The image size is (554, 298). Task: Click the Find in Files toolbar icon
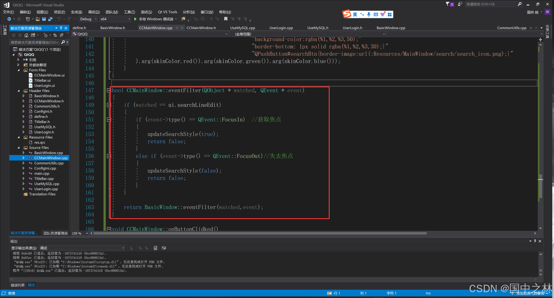(x=183, y=19)
